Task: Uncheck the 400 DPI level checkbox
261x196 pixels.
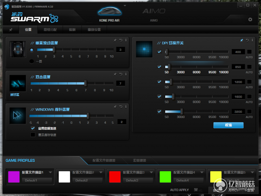Action: coord(159,52)
